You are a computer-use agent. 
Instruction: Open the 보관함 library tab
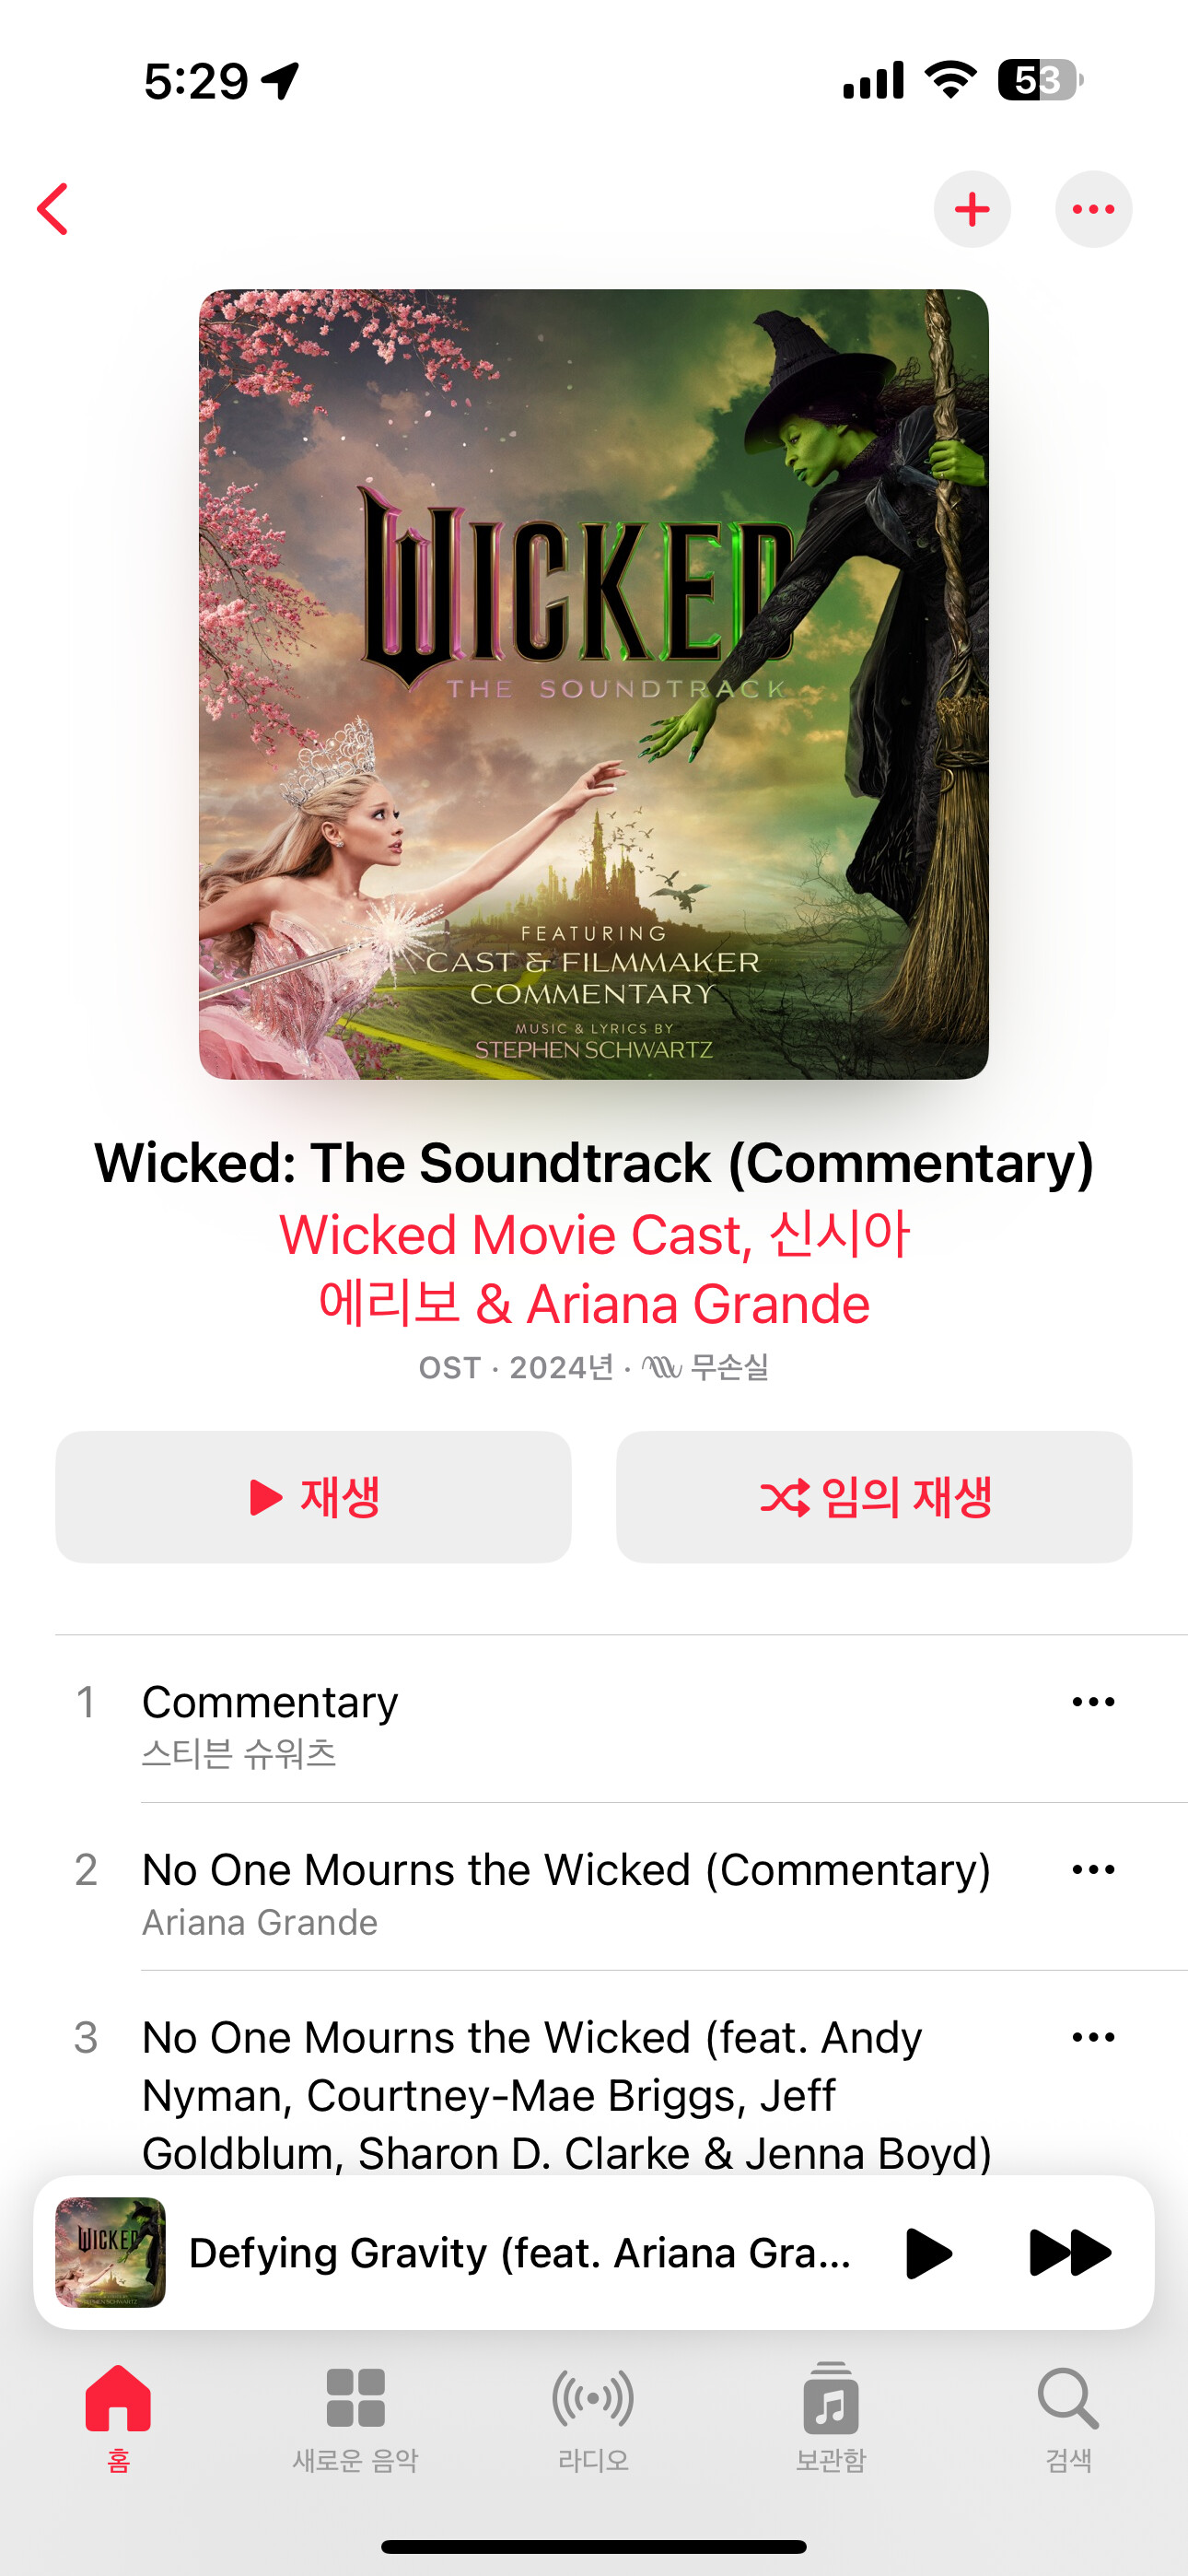click(831, 2418)
